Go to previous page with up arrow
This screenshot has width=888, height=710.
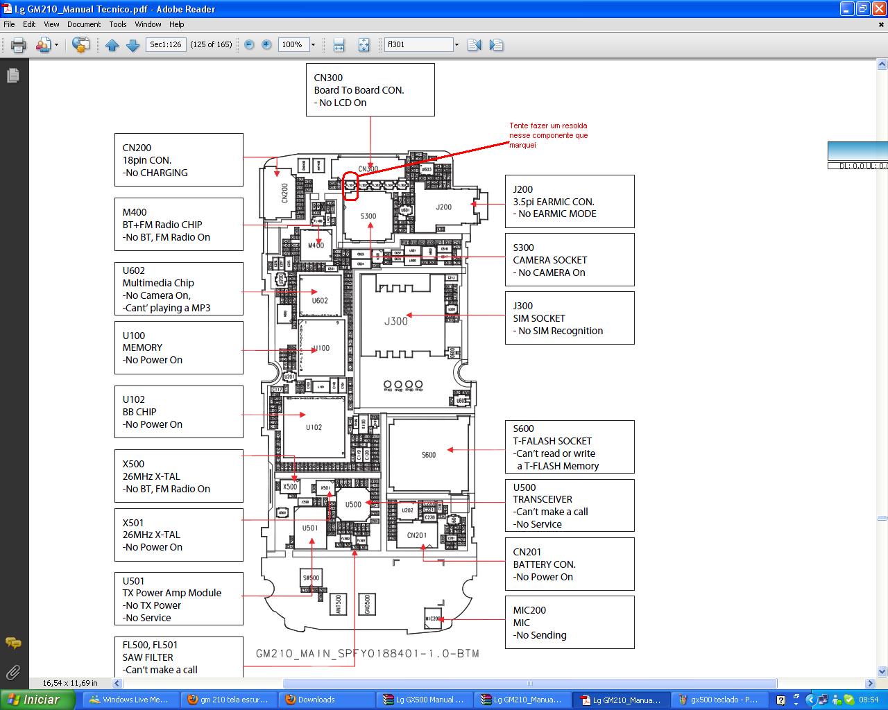click(112, 45)
